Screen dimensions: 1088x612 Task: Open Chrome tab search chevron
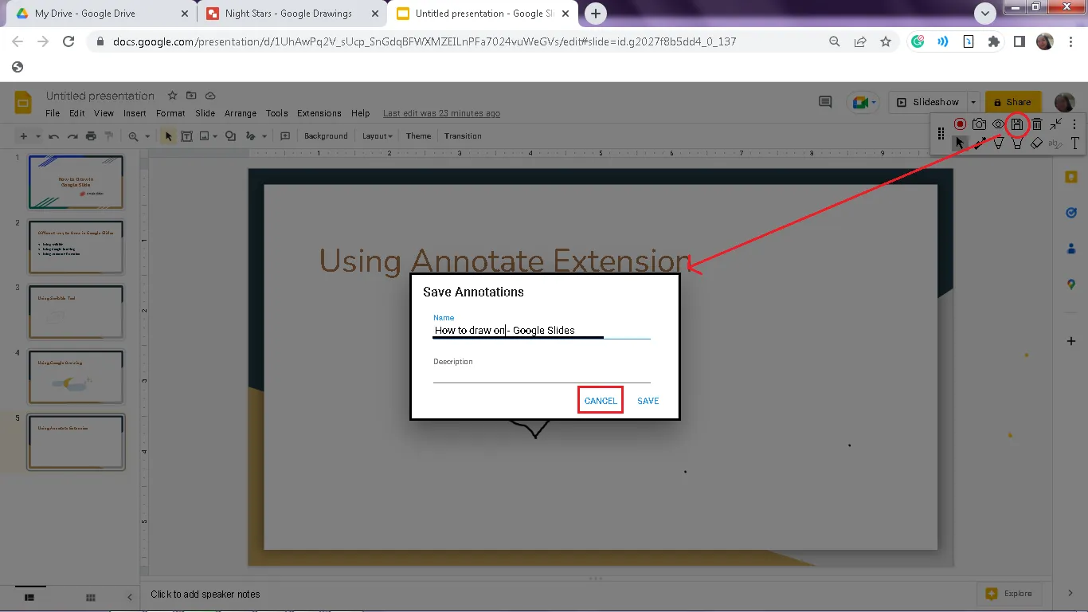[985, 14]
